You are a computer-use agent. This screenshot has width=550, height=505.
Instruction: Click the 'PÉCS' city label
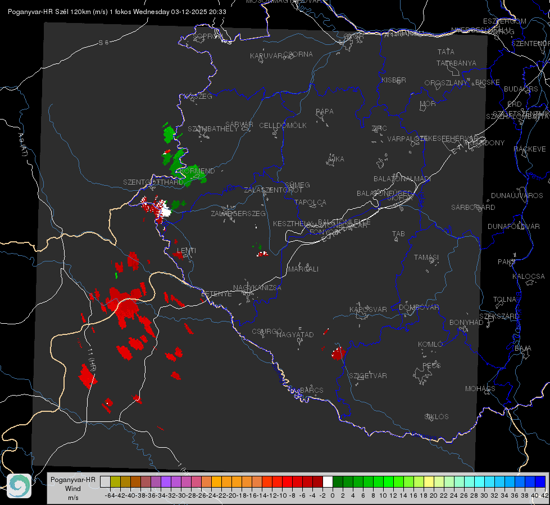pos(431,365)
